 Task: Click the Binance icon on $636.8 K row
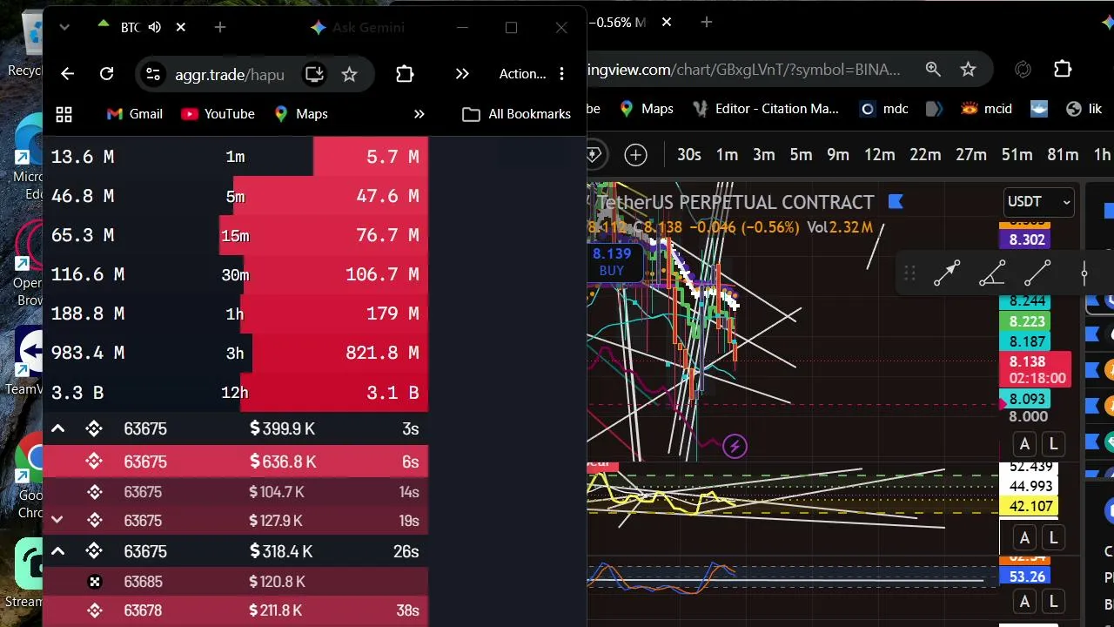(94, 462)
